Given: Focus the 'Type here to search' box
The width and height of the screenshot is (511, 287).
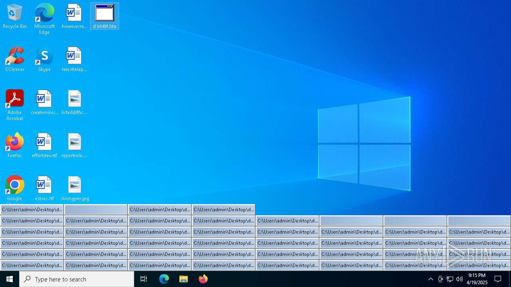Looking at the screenshot, I should coord(77,279).
